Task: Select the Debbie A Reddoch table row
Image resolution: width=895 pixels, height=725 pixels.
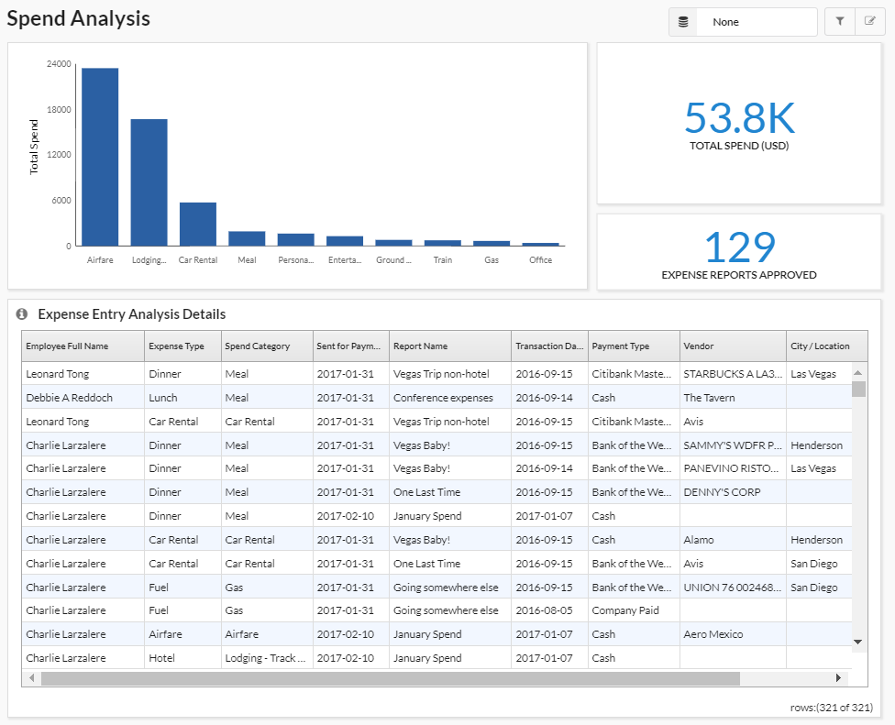Action: (x=83, y=397)
